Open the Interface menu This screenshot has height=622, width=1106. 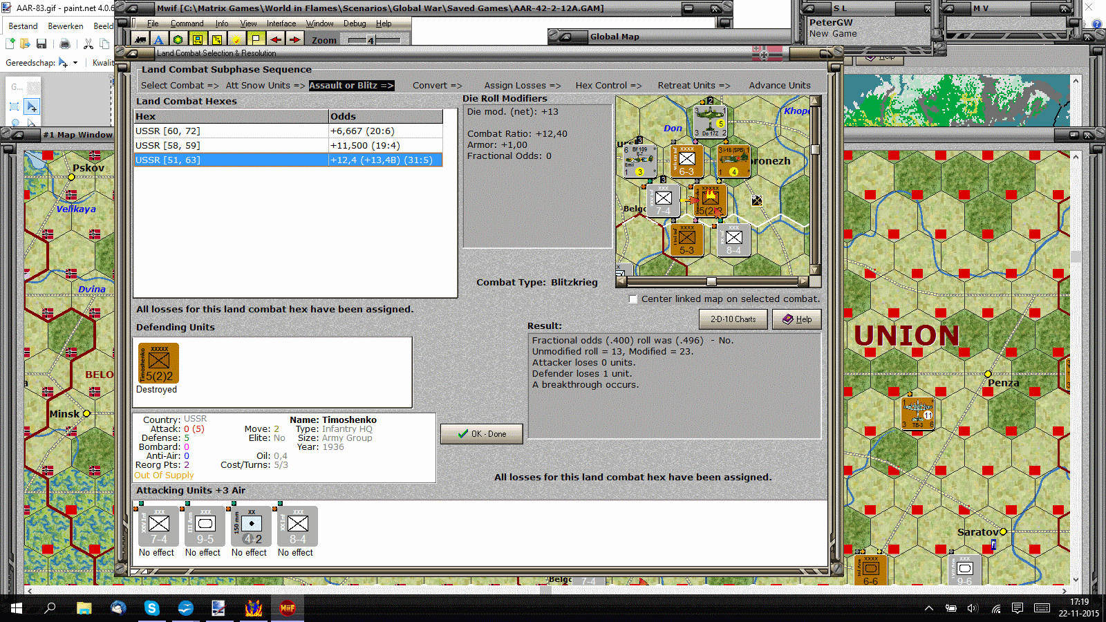(x=281, y=23)
